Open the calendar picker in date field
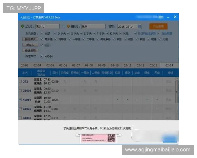 (139, 26)
